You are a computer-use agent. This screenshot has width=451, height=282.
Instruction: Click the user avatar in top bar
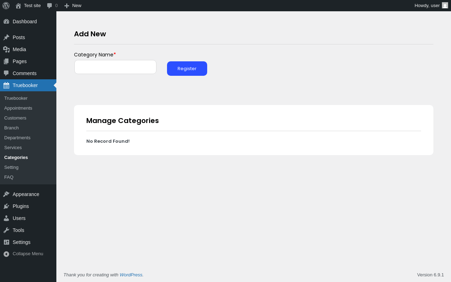[x=445, y=5]
